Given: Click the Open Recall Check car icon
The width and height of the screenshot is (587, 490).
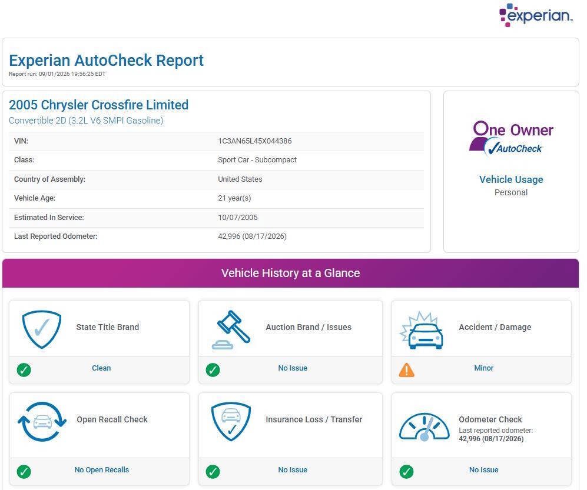Looking at the screenshot, I should pos(42,422).
